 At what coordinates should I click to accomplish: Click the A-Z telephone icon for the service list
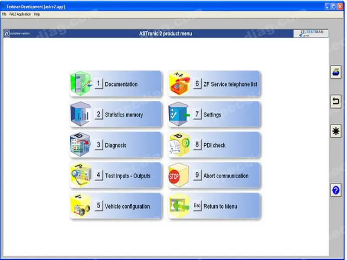179,83
